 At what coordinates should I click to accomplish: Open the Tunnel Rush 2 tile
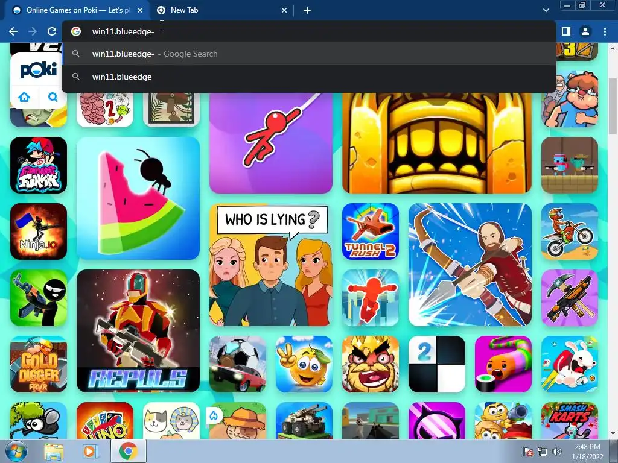click(371, 231)
